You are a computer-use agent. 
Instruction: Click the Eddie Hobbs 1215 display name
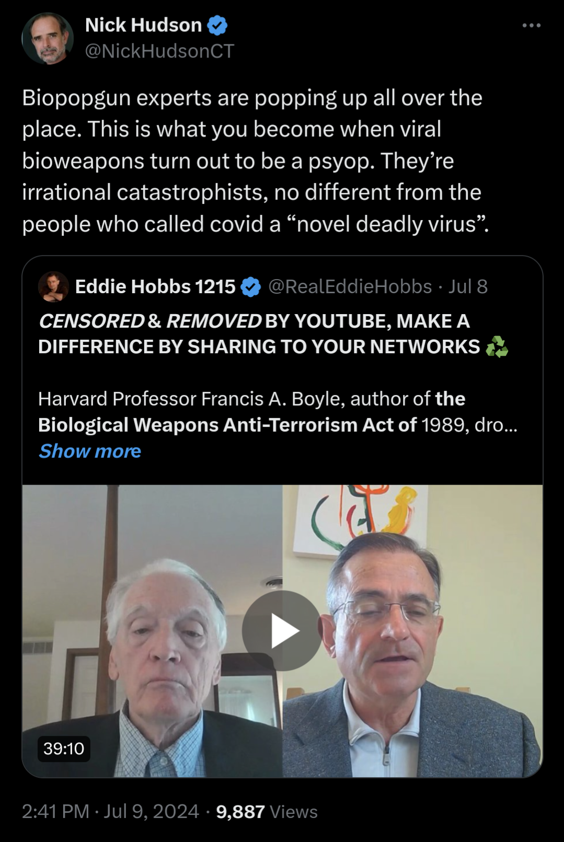(155, 286)
